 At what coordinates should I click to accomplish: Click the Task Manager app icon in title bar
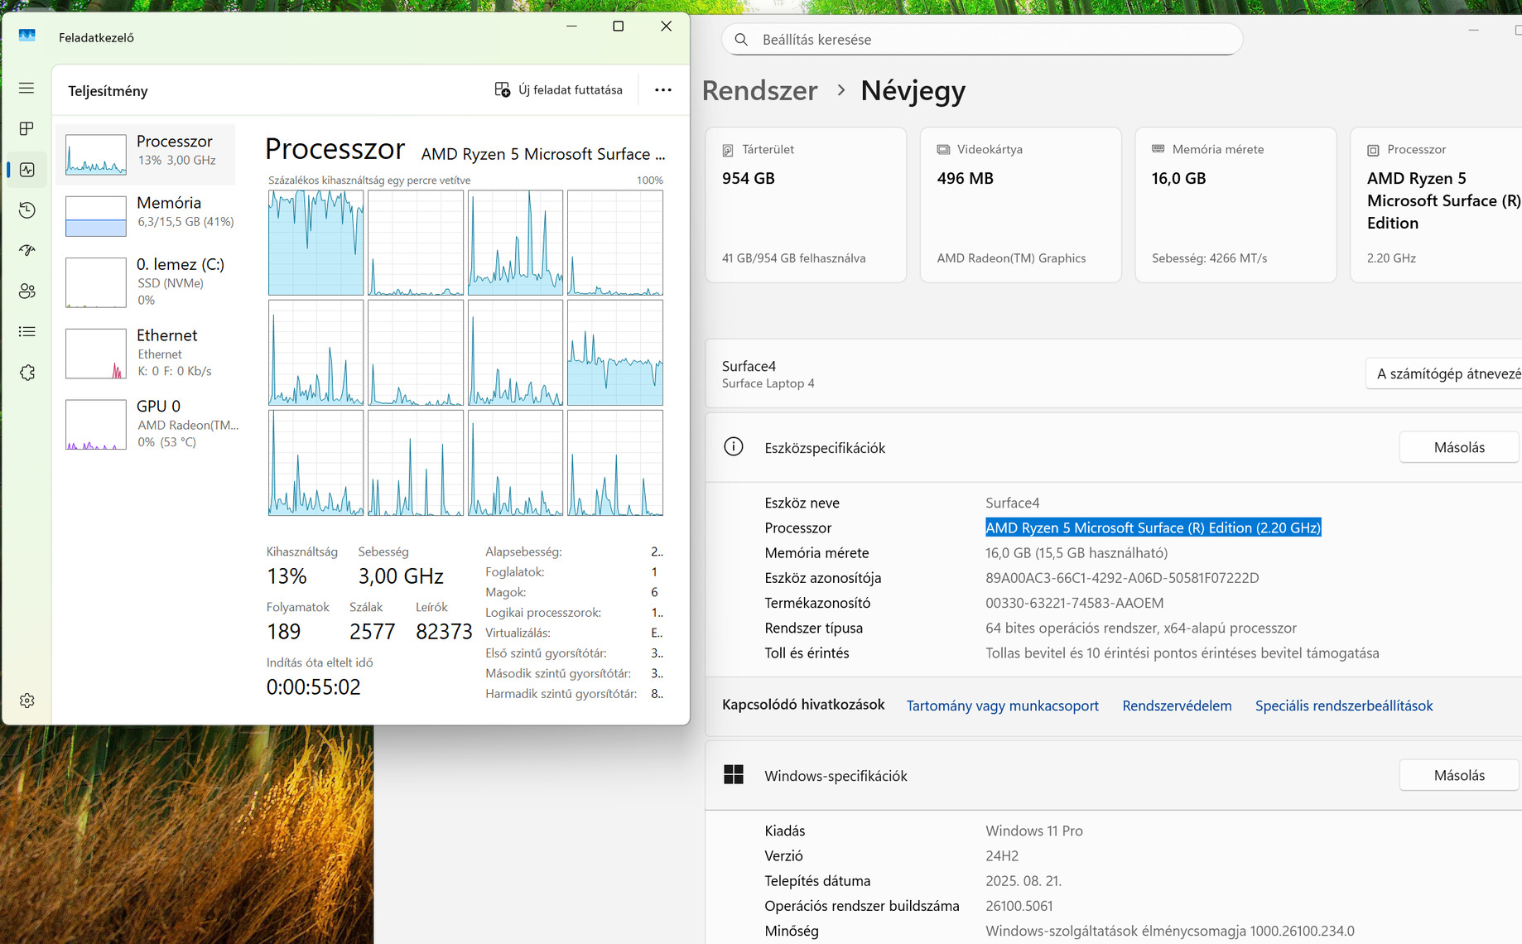pyautogui.click(x=26, y=36)
